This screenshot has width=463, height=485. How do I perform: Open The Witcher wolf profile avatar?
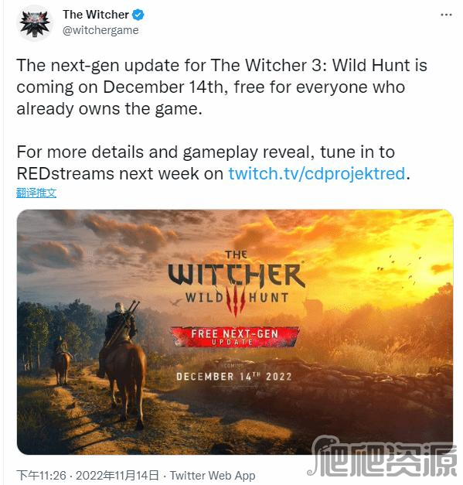[35, 23]
